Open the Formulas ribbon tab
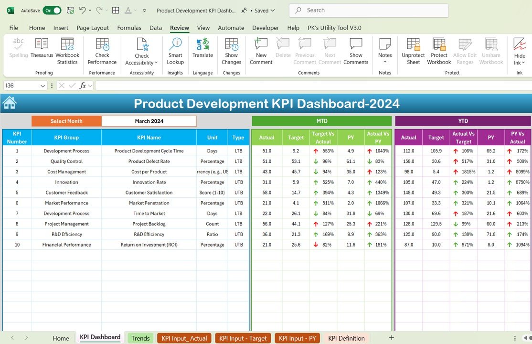 pyautogui.click(x=129, y=28)
